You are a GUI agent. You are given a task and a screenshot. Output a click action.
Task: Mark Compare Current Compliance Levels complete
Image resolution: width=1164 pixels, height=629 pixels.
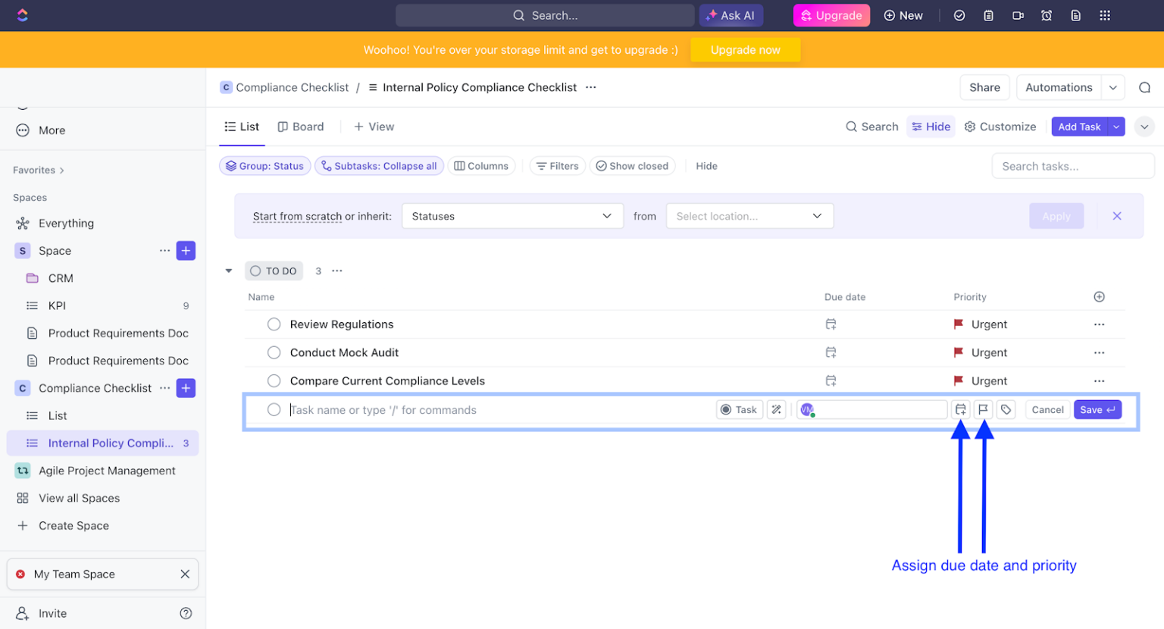(272, 380)
